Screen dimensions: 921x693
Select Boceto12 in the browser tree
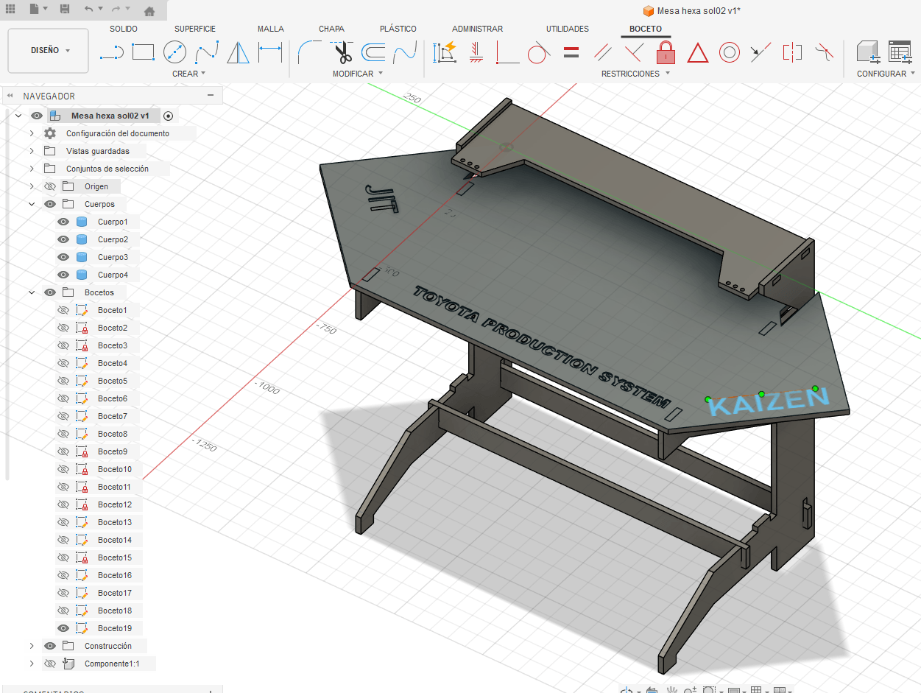[114, 504]
